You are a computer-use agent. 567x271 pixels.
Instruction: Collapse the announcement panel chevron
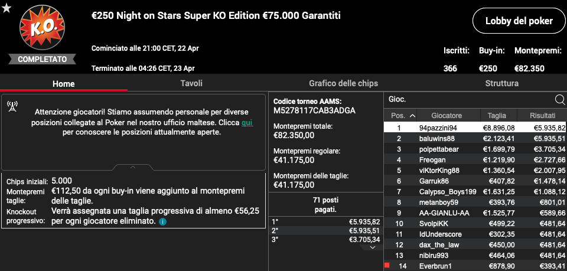[133, 167]
